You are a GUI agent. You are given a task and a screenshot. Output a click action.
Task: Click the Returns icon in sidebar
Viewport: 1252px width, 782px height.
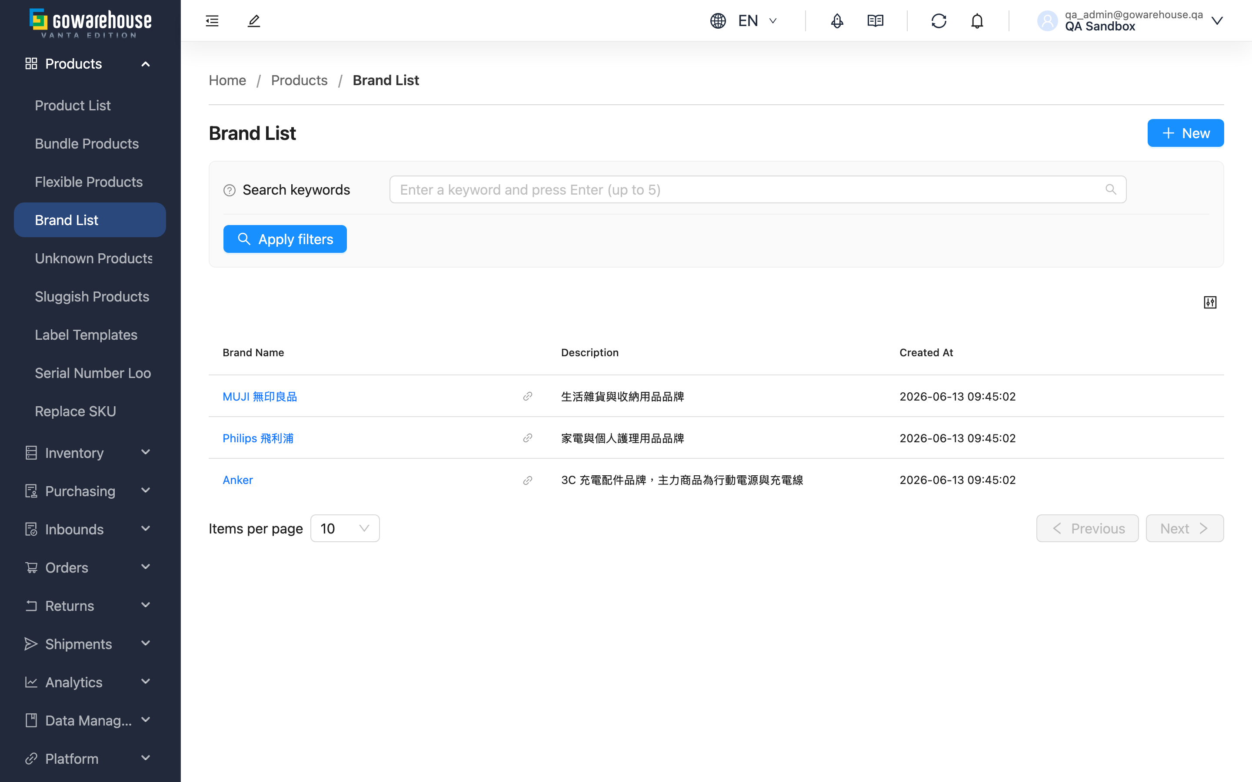click(x=31, y=606)
